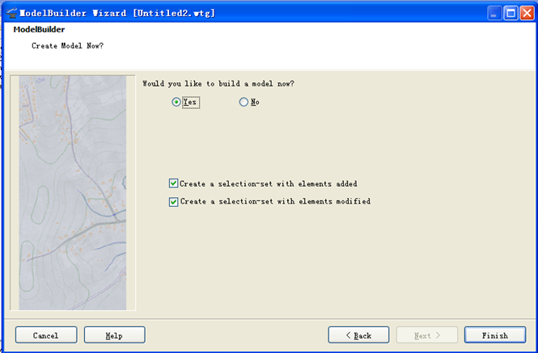Choose the No radio button
This screenshot has width=538, height=353.
point(244,103)
